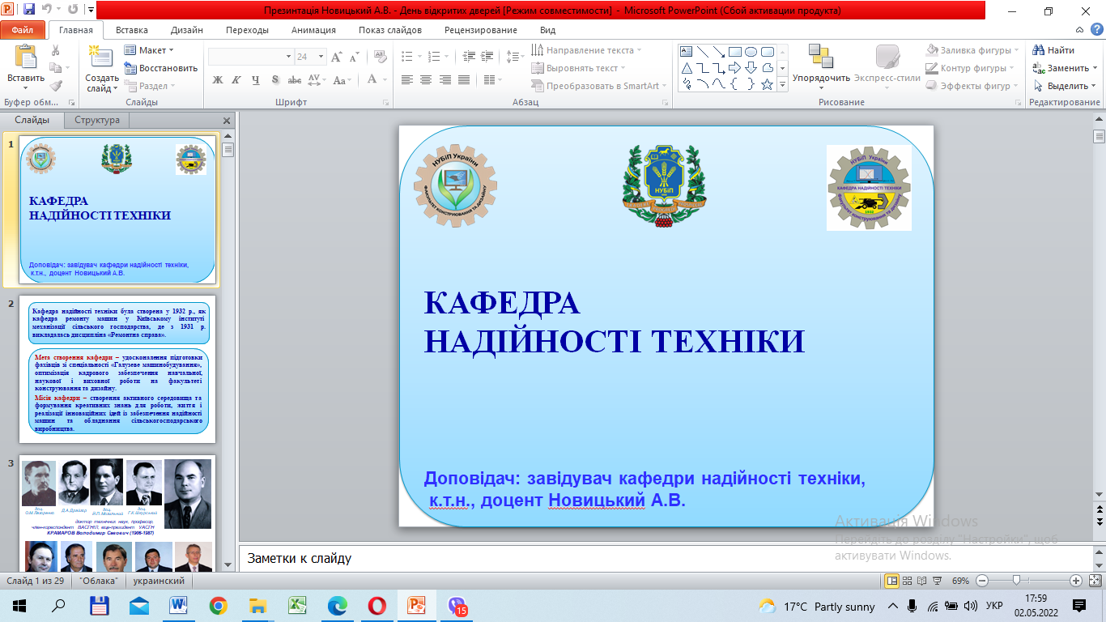1106x622 pixels.
Task: Click zoom in plus button
Action: click(x=1076, y=581)
